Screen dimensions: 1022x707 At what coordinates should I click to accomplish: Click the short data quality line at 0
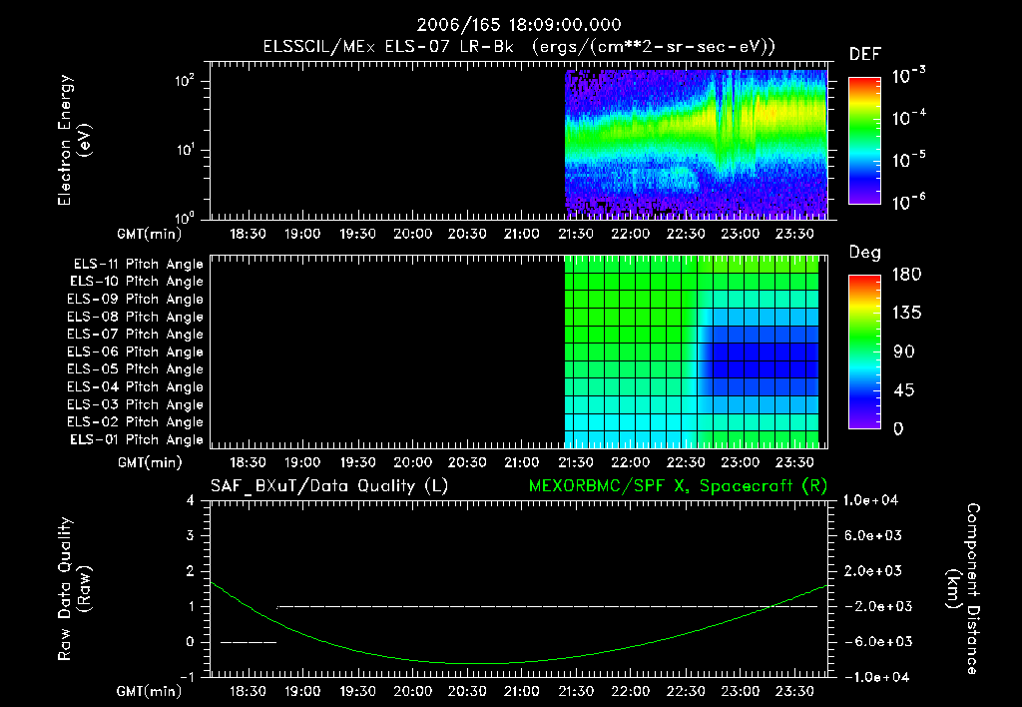pos(249,642)
